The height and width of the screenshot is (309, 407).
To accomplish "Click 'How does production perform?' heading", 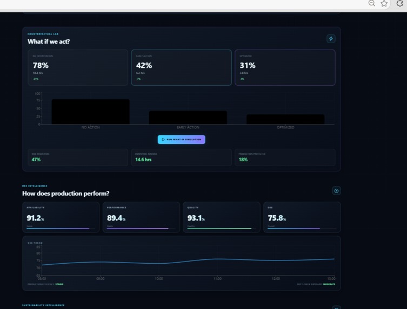I will [65, 194].
